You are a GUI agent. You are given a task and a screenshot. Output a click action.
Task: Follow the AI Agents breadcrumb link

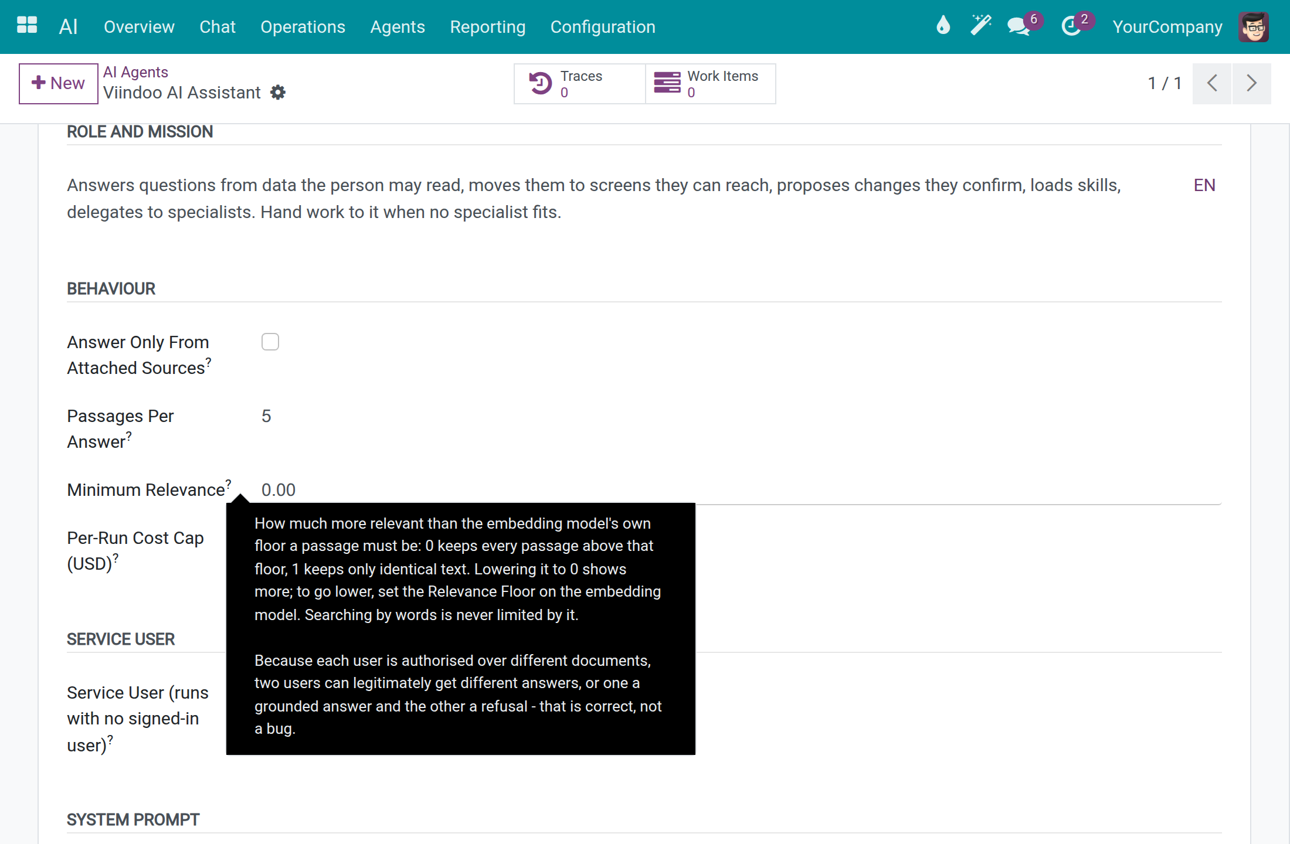pos(135,72)
